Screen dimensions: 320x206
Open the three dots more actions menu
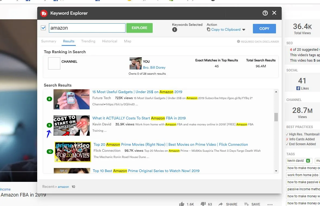coord(270,204)
